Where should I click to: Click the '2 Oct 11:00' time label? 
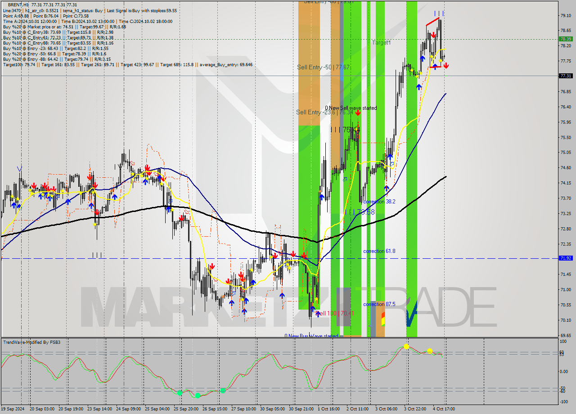click(x=357, y=409)
